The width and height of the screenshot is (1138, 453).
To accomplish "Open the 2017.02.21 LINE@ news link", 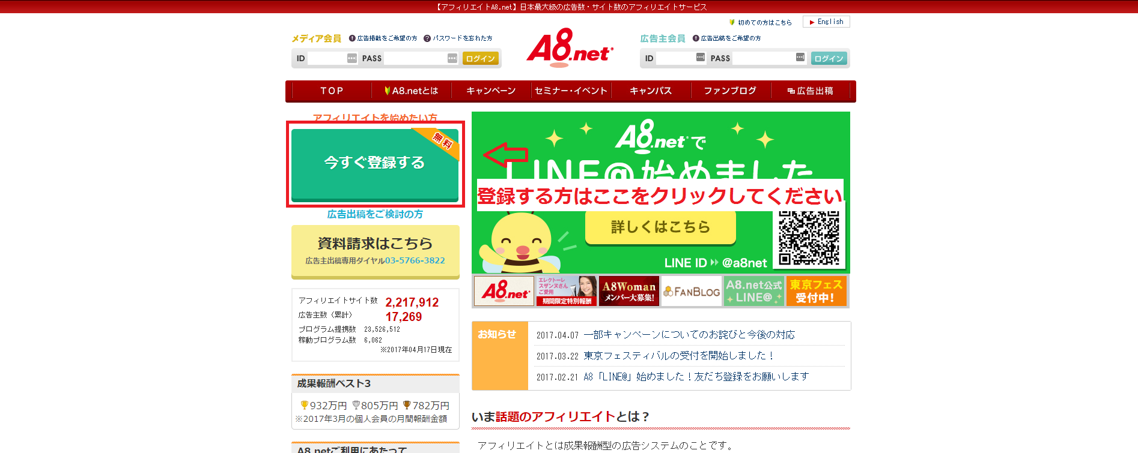I will (x=696, y=377).
